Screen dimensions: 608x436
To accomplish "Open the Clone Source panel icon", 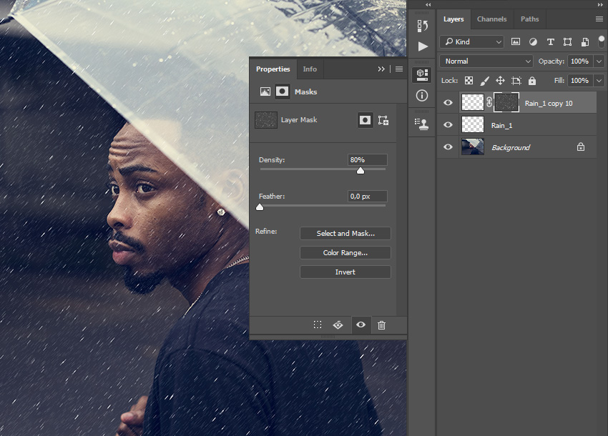I will [421, 124].
